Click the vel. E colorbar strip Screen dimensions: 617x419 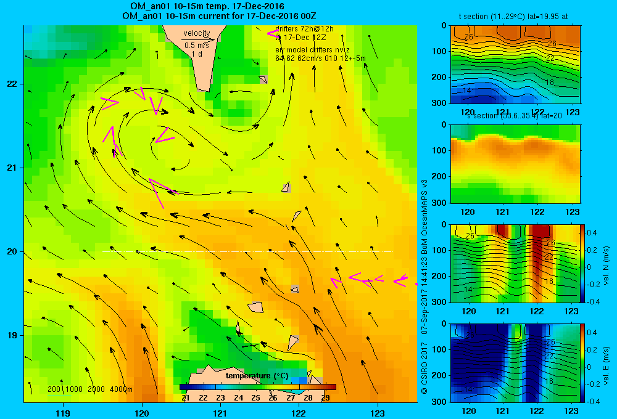click(582, 363)
